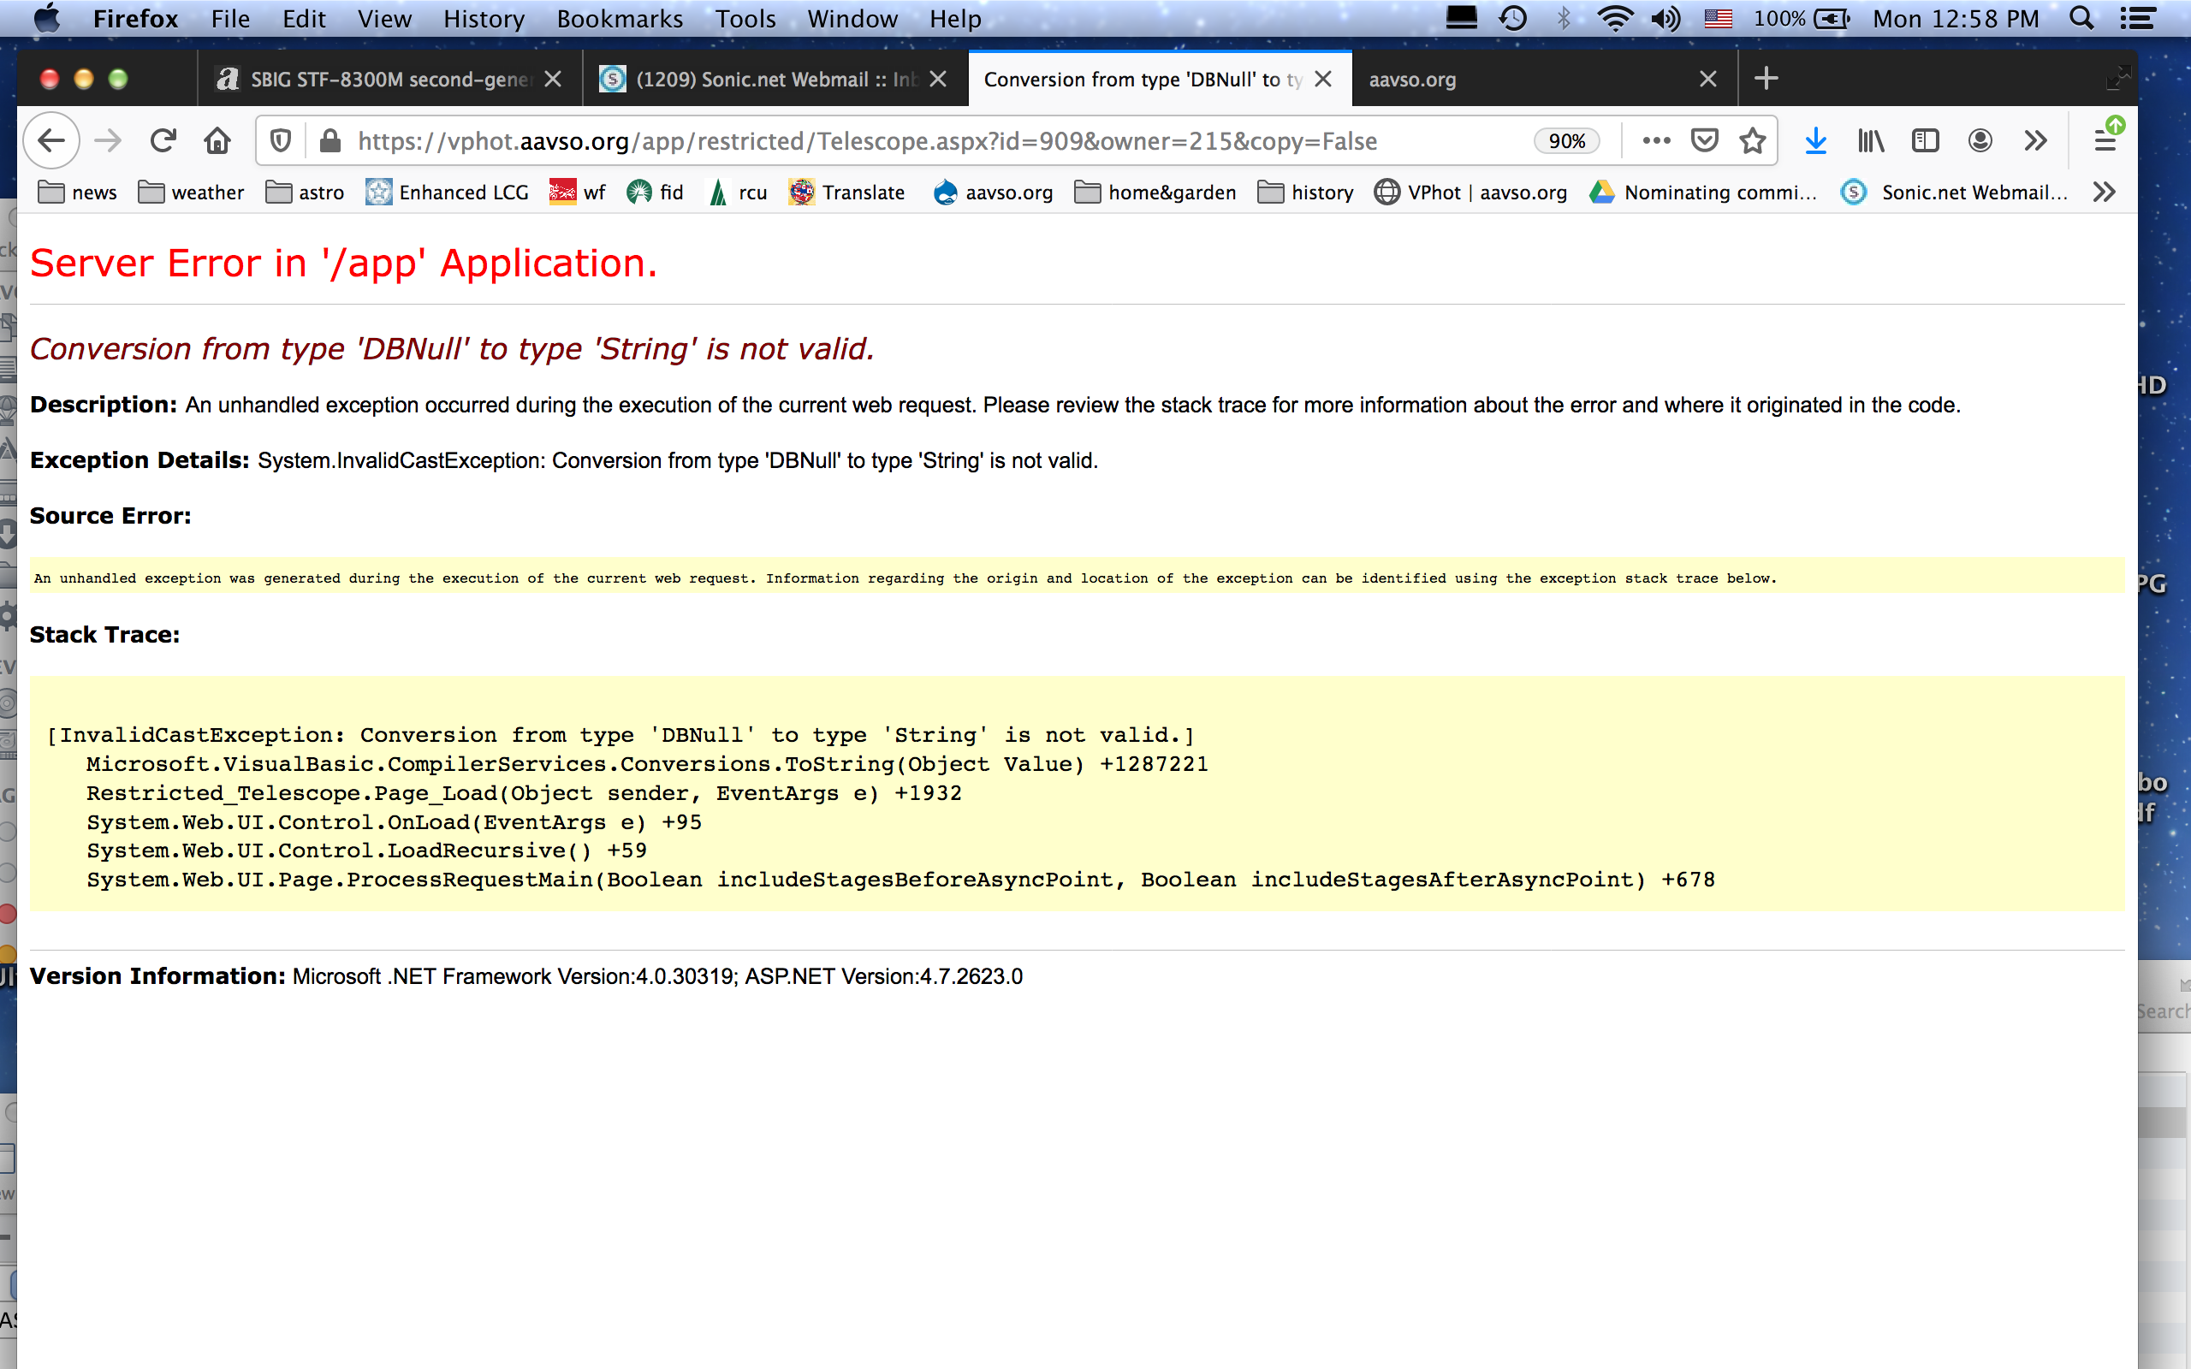Reload the current page
This screenshot has width=2191, height=1369.
163,141
